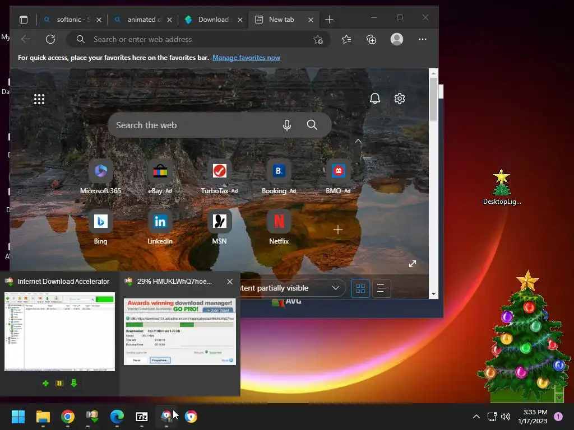Switch feed to list view
574x430 pixels.
click(382, 288)
